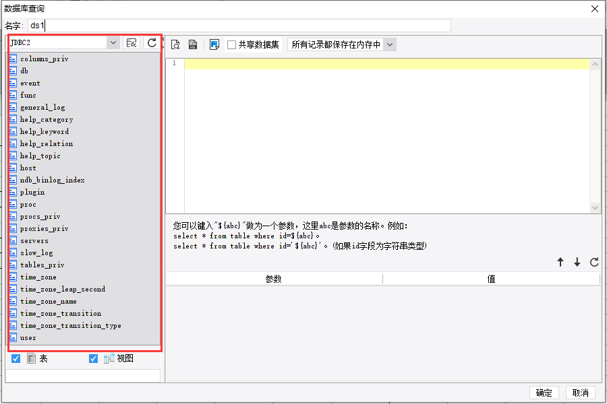The width and height of the screenshot is (607, 404).
Task: Select the help_relation table
Action: coord(47,143)
